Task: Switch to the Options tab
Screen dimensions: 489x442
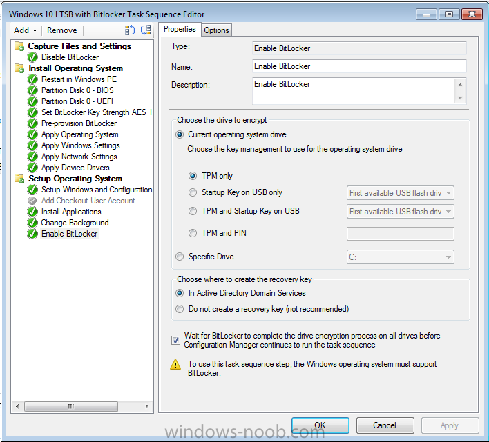Action: pyautogui.click(x=216, y=30)
